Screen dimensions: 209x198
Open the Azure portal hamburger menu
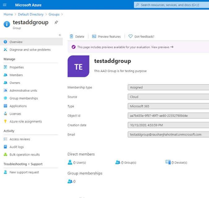click(5, 5)
